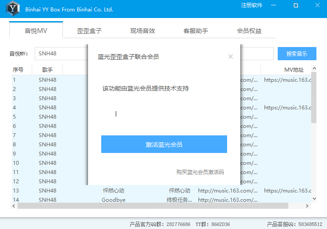Click the 产品官方QQ群 282776686 text
The width and height of the screenshot is (327, 229).
pos(160,224)
